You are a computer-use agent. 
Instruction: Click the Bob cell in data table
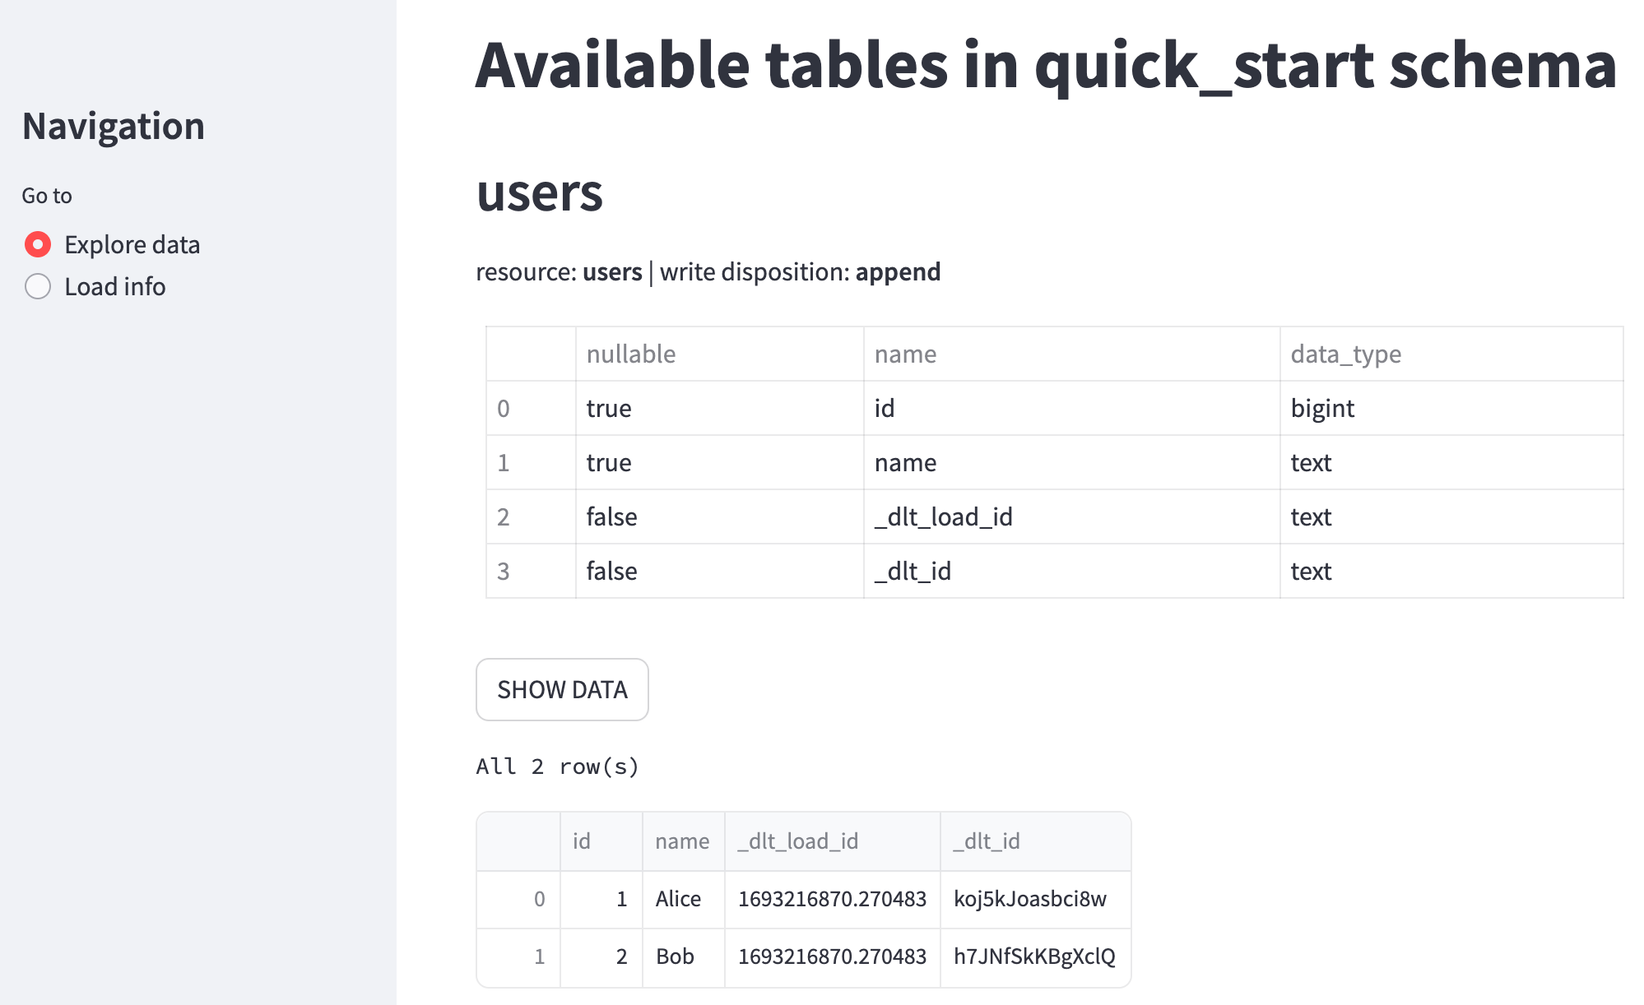tap(683, 956)
